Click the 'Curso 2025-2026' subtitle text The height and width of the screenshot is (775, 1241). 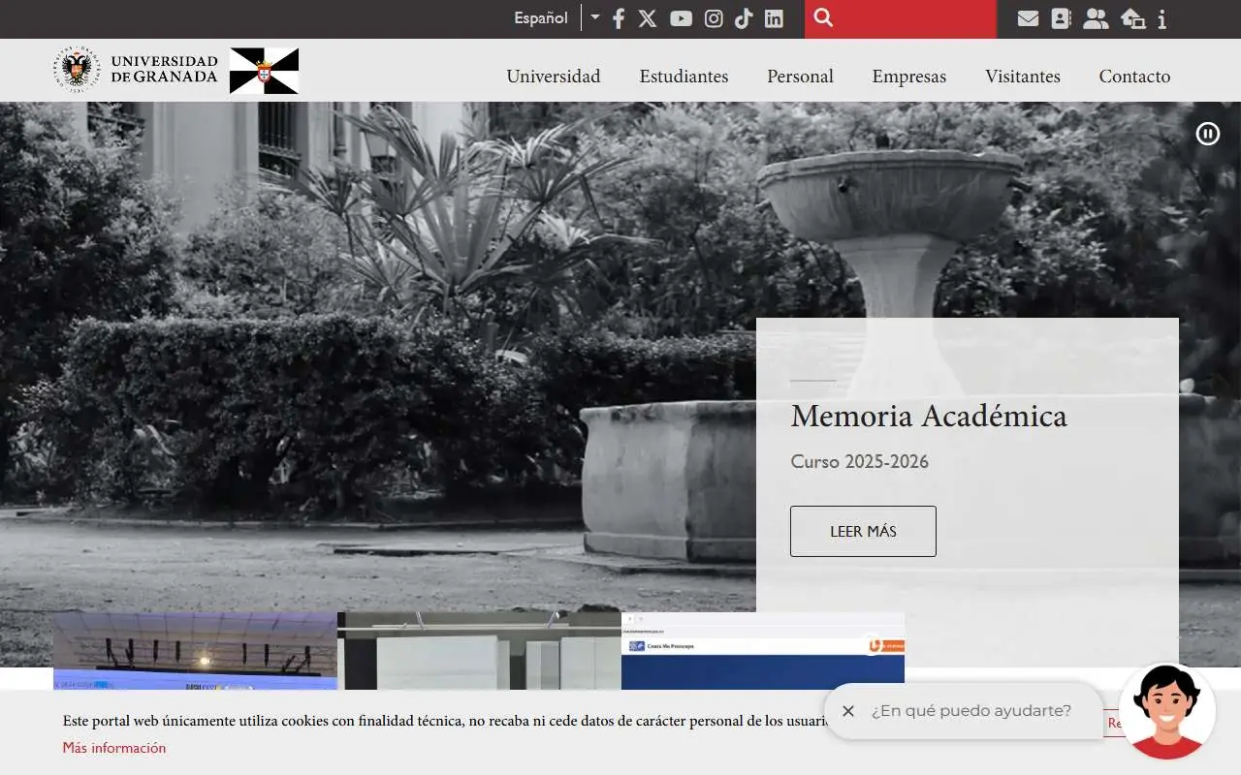click(860, 461)
